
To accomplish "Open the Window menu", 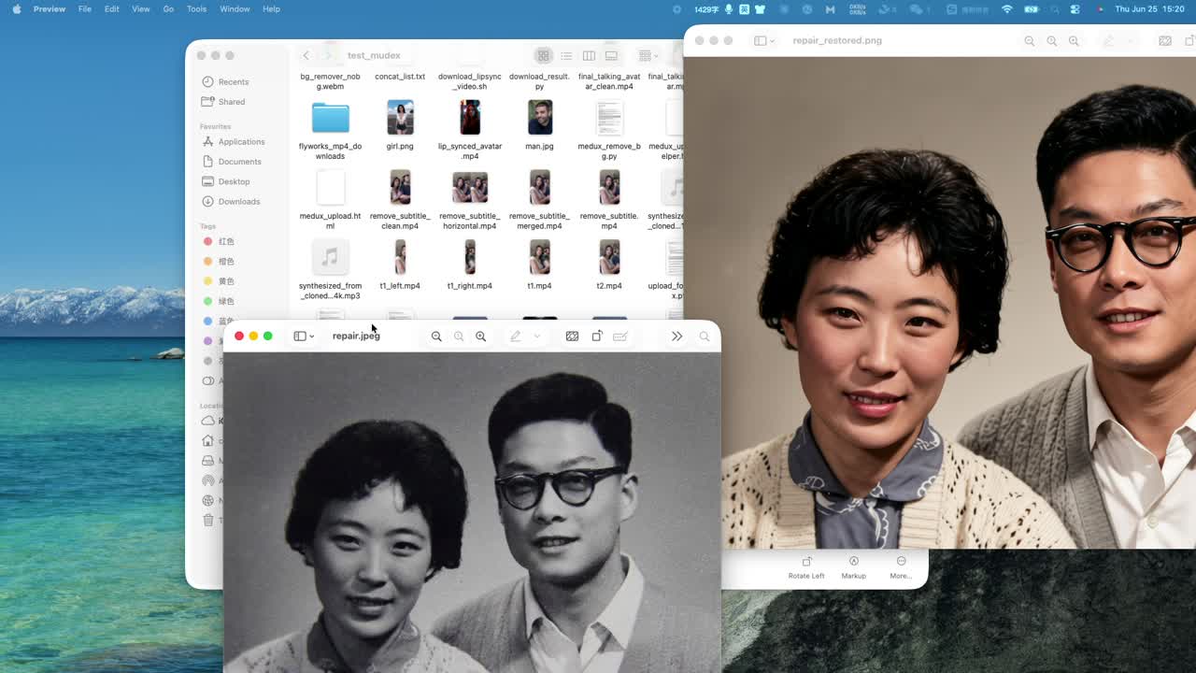I will (235, 8).
